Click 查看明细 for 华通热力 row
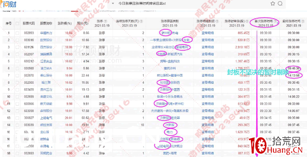 click(x=208, y=33)
